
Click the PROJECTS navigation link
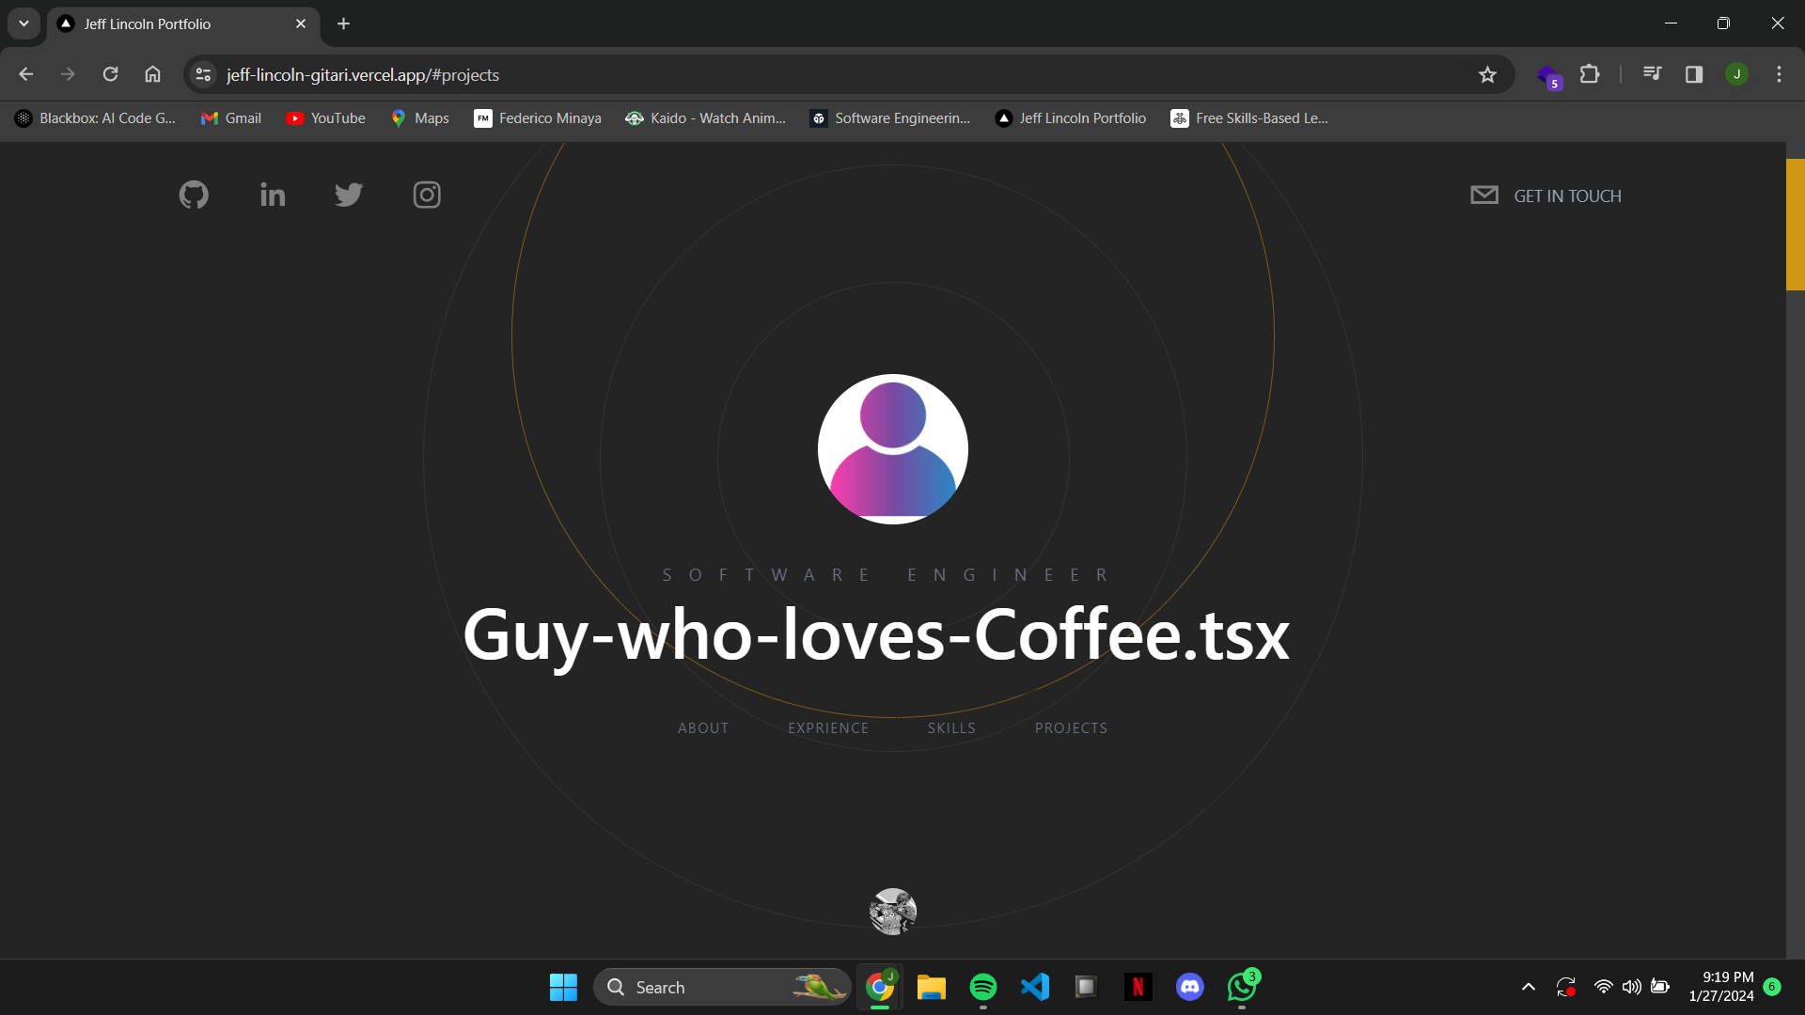tap(1071, 728)
